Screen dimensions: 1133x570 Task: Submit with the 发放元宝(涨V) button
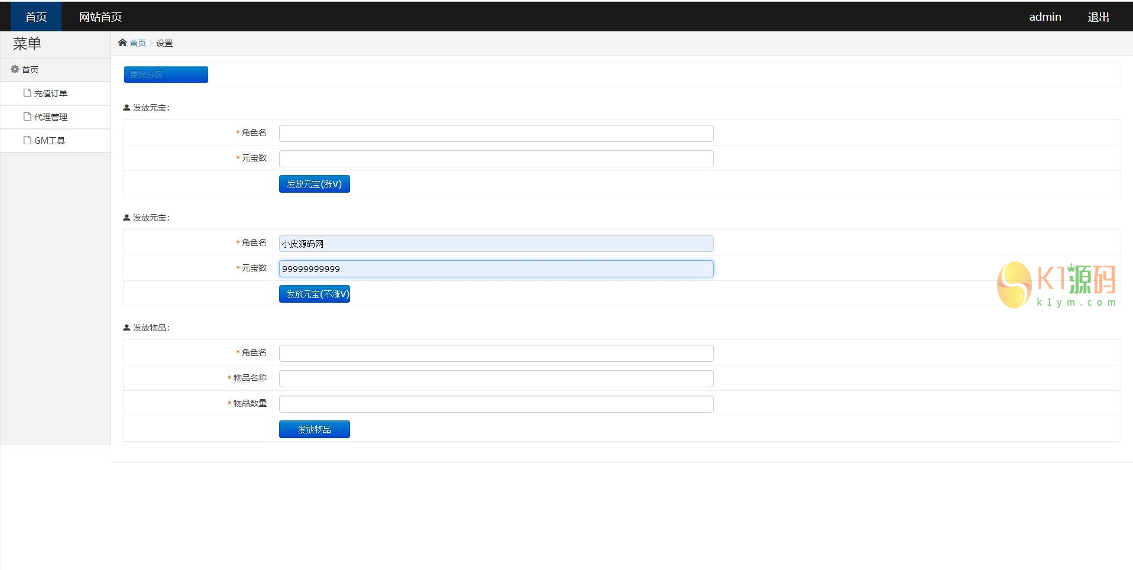pos(315,184)
